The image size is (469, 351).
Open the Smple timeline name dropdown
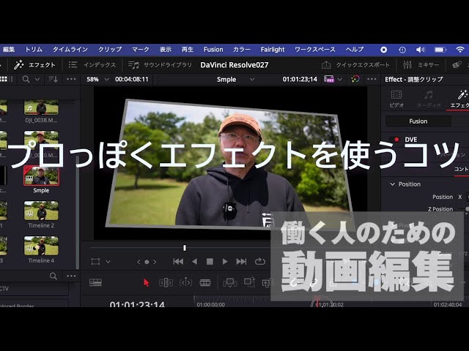236,79
